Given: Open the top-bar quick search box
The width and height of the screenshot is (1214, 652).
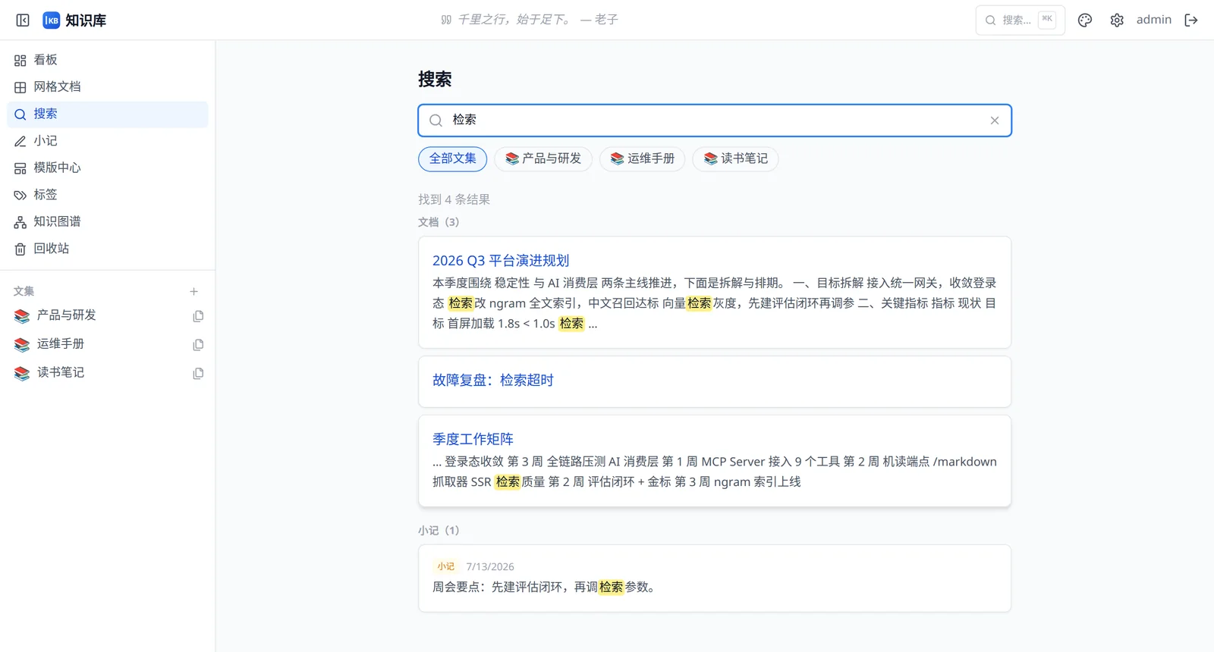Looking at the screenshot, I should click(1020, 20).
